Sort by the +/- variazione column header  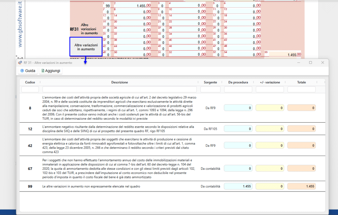click(x=270, y=82)
